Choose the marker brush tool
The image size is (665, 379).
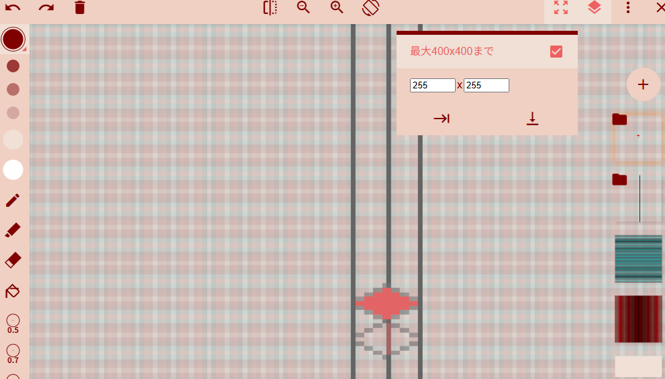pyautogui.click(x=13, y=230)
